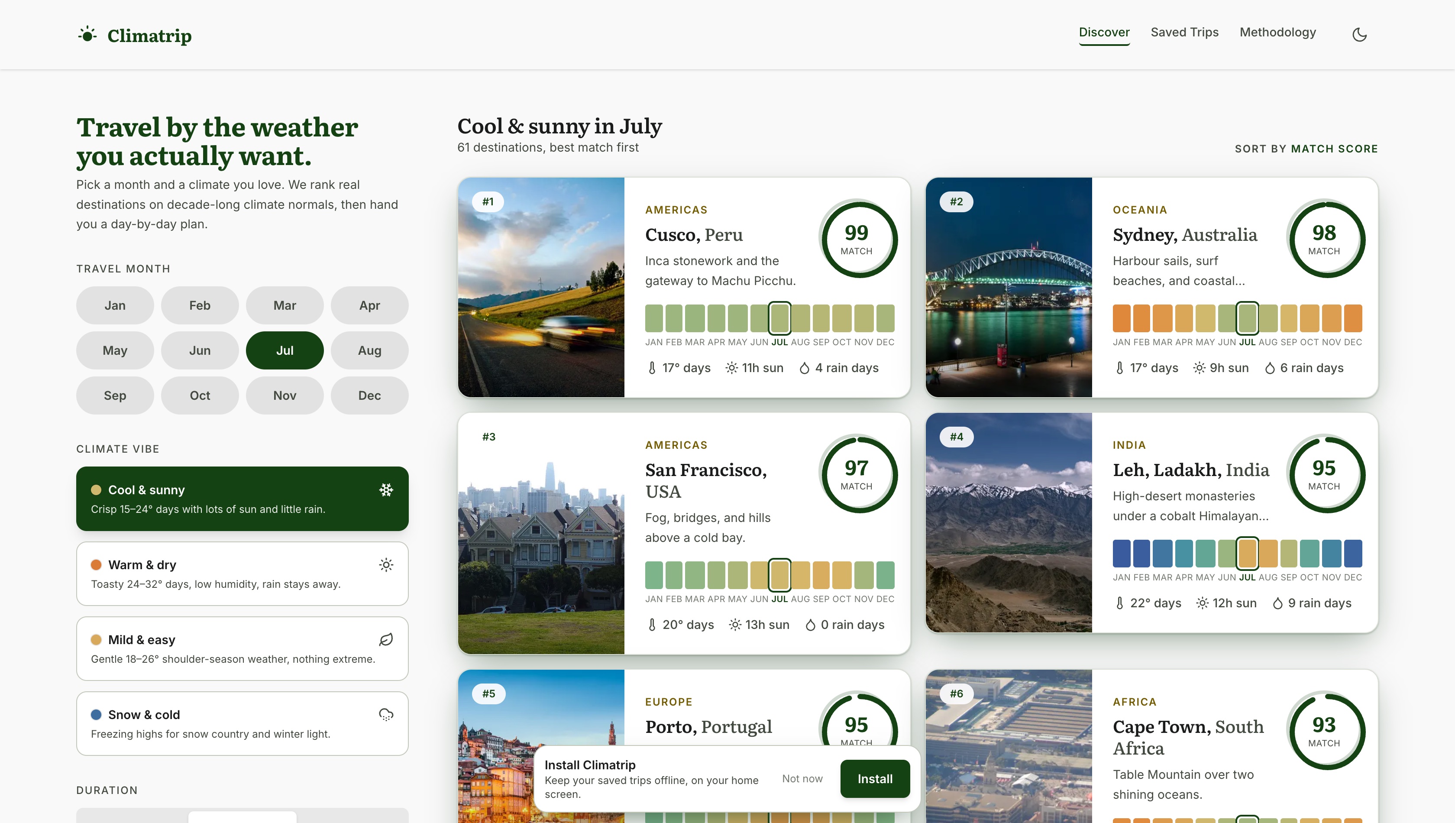Click raindrop icon on Leh, Ladakh card

[1277, 603]
